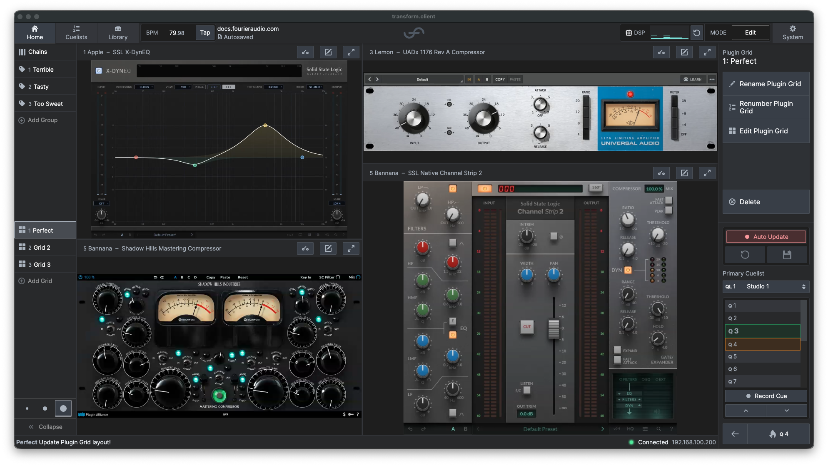
Task: Open the IN/OUT top graph dropdown
Action: [x=274, y=87]
